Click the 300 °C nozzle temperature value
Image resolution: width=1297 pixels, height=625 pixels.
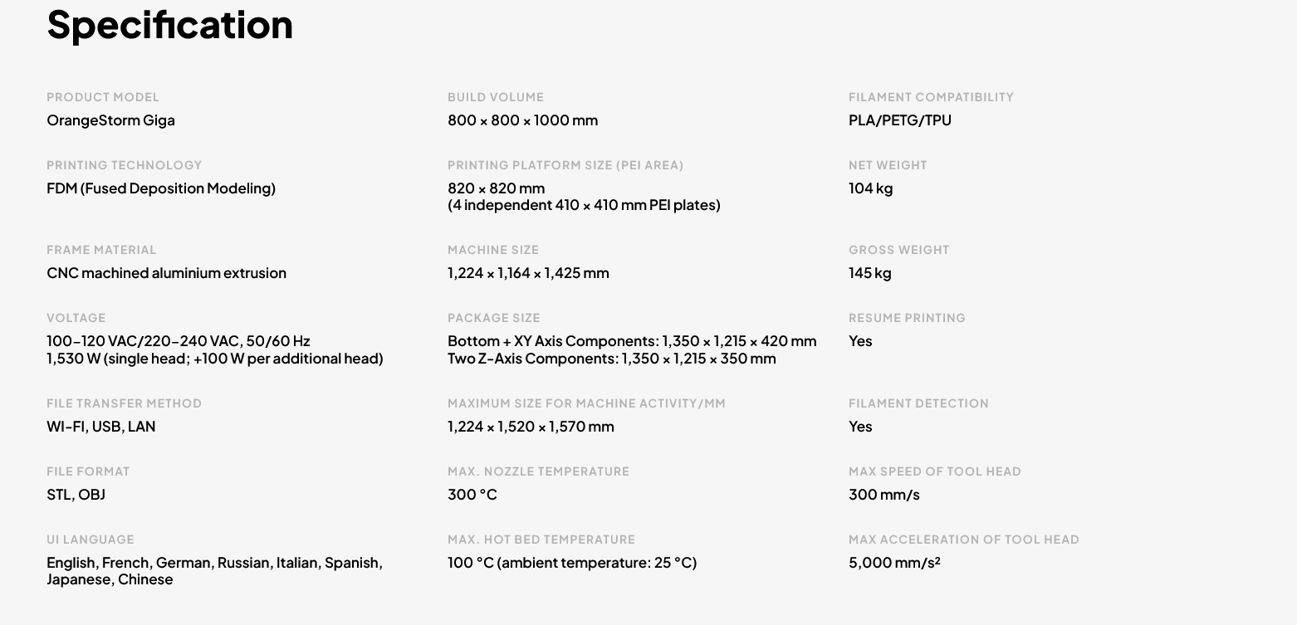click(x=472, y=495)
